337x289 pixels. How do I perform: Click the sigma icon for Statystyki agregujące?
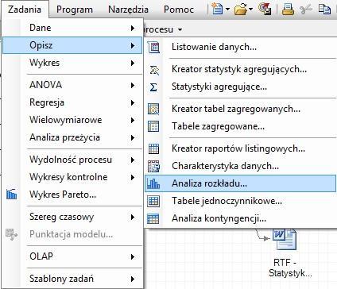tap(153, 87)
